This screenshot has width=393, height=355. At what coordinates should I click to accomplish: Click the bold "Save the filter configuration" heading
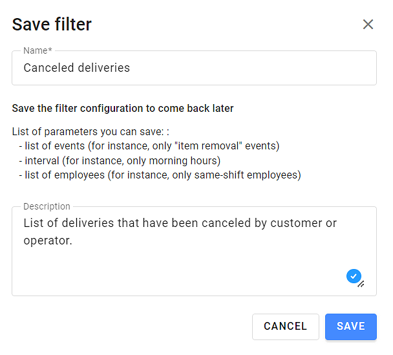click(x=123, y=109)
